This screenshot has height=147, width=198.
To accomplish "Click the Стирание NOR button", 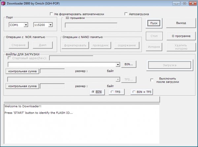I will tap(18, 45).
